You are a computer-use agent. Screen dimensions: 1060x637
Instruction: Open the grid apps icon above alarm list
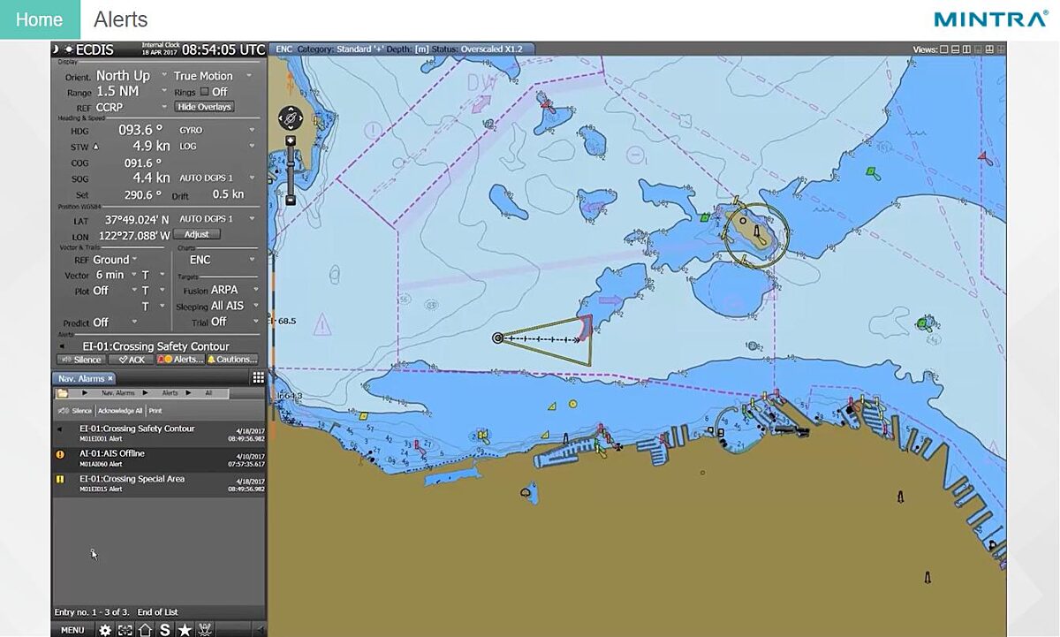(258, 378)
